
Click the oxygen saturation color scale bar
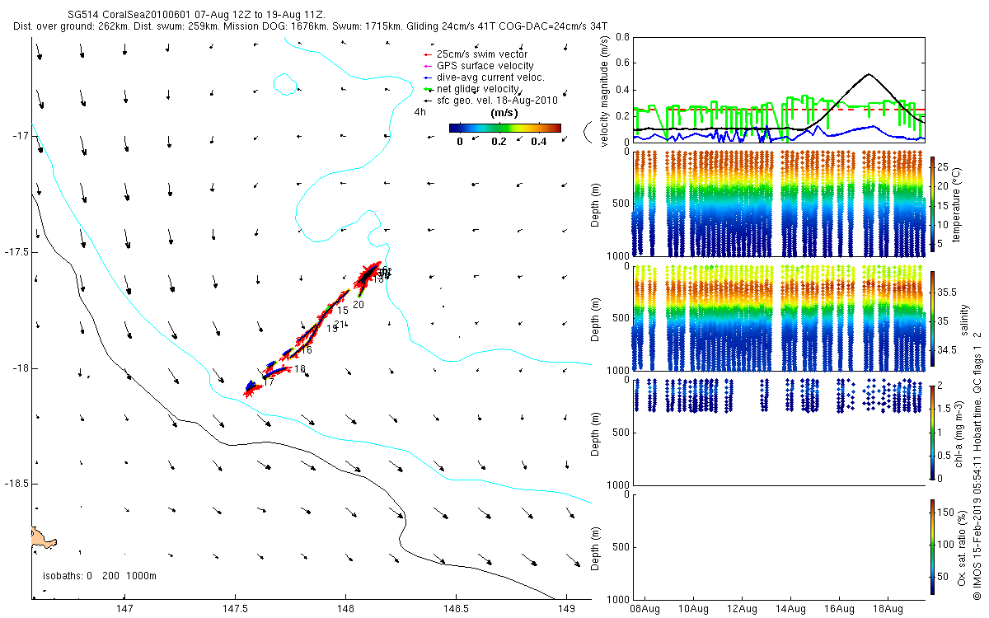click(932, 545)
